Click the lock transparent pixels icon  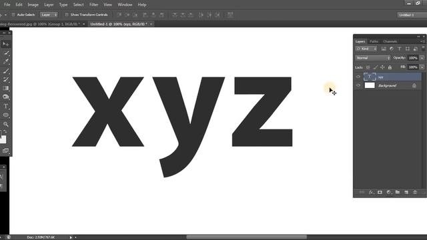(368, 67)
